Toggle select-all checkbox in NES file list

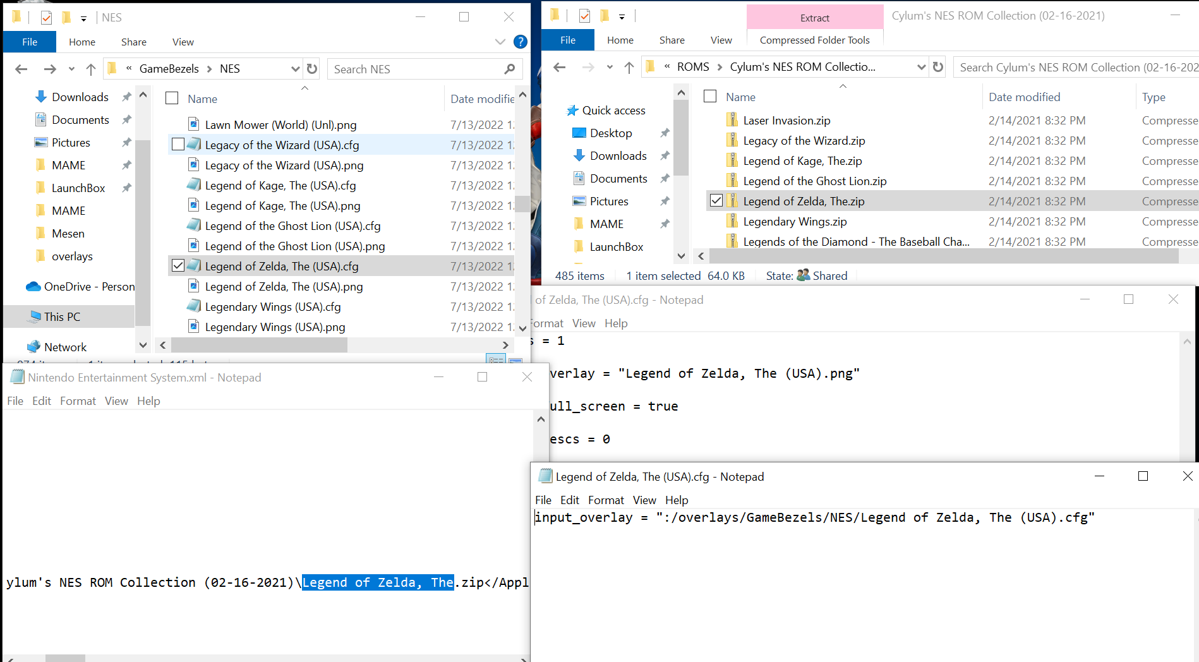[x=172, y=98]
